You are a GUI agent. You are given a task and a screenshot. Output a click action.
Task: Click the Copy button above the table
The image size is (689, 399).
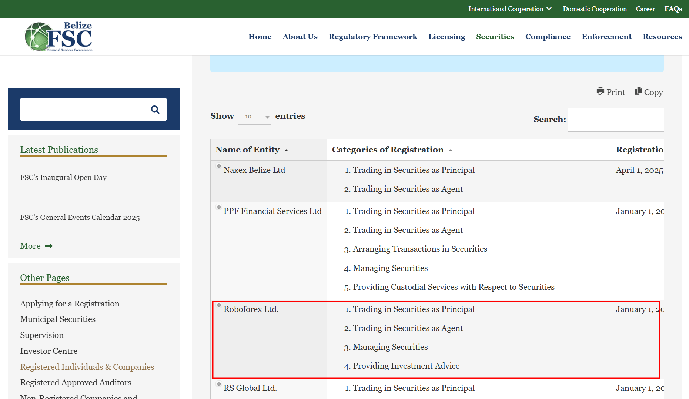pyautogui.click(x=649, y=92)
